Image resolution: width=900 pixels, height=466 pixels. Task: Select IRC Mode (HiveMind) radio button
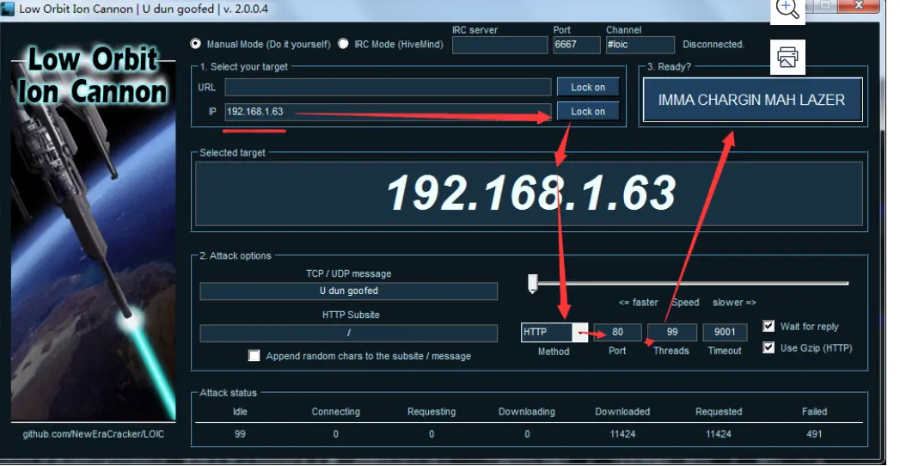343,44
